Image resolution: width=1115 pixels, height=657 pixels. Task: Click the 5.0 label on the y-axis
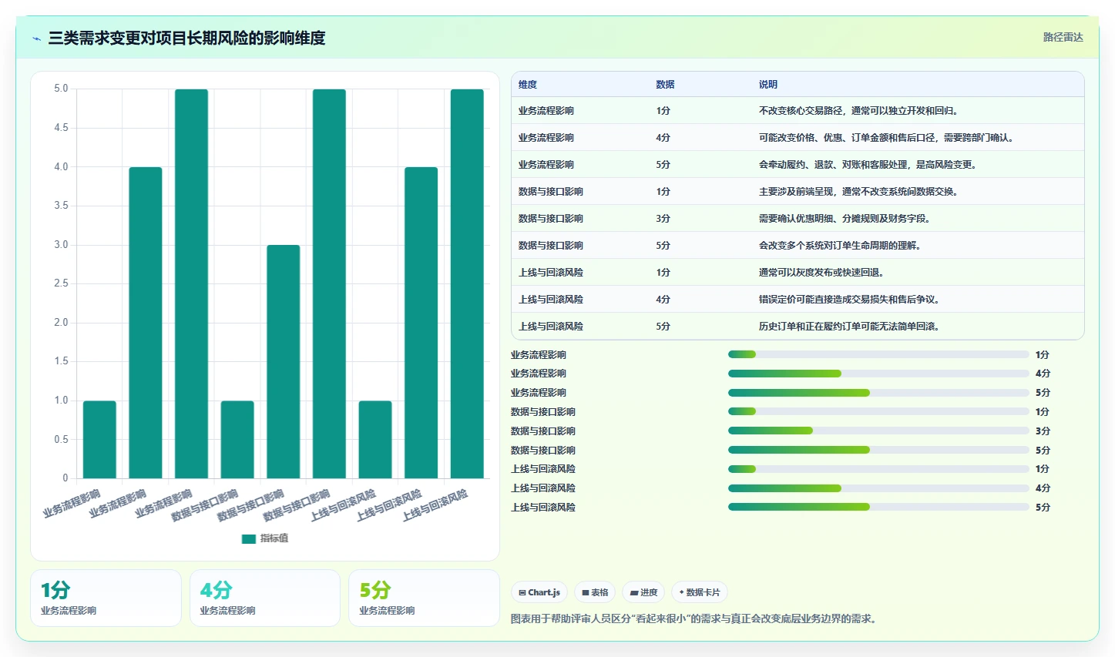tap(61, 89)
